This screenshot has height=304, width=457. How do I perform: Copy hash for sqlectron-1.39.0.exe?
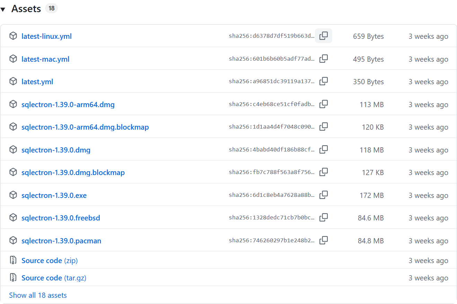point(324,195)
